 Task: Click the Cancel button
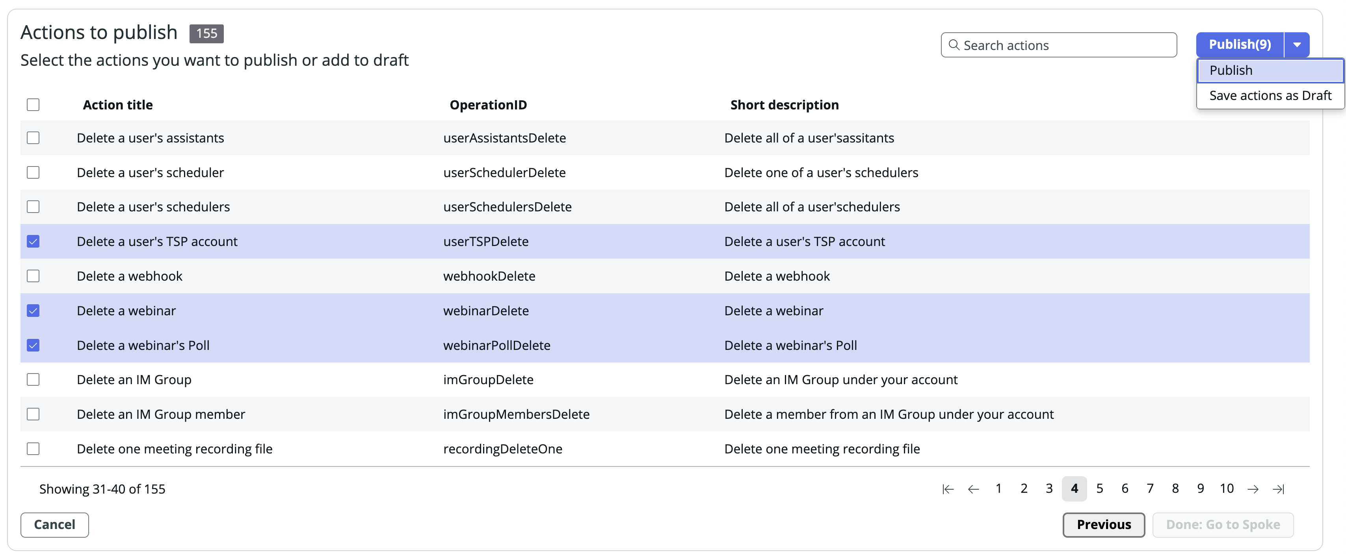(54, 525)
